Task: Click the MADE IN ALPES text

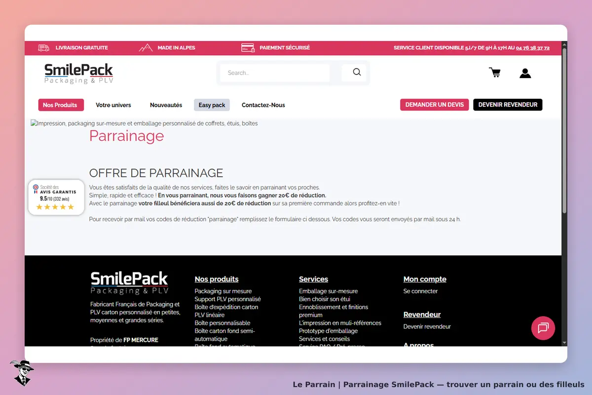Action: click(176, 48)
